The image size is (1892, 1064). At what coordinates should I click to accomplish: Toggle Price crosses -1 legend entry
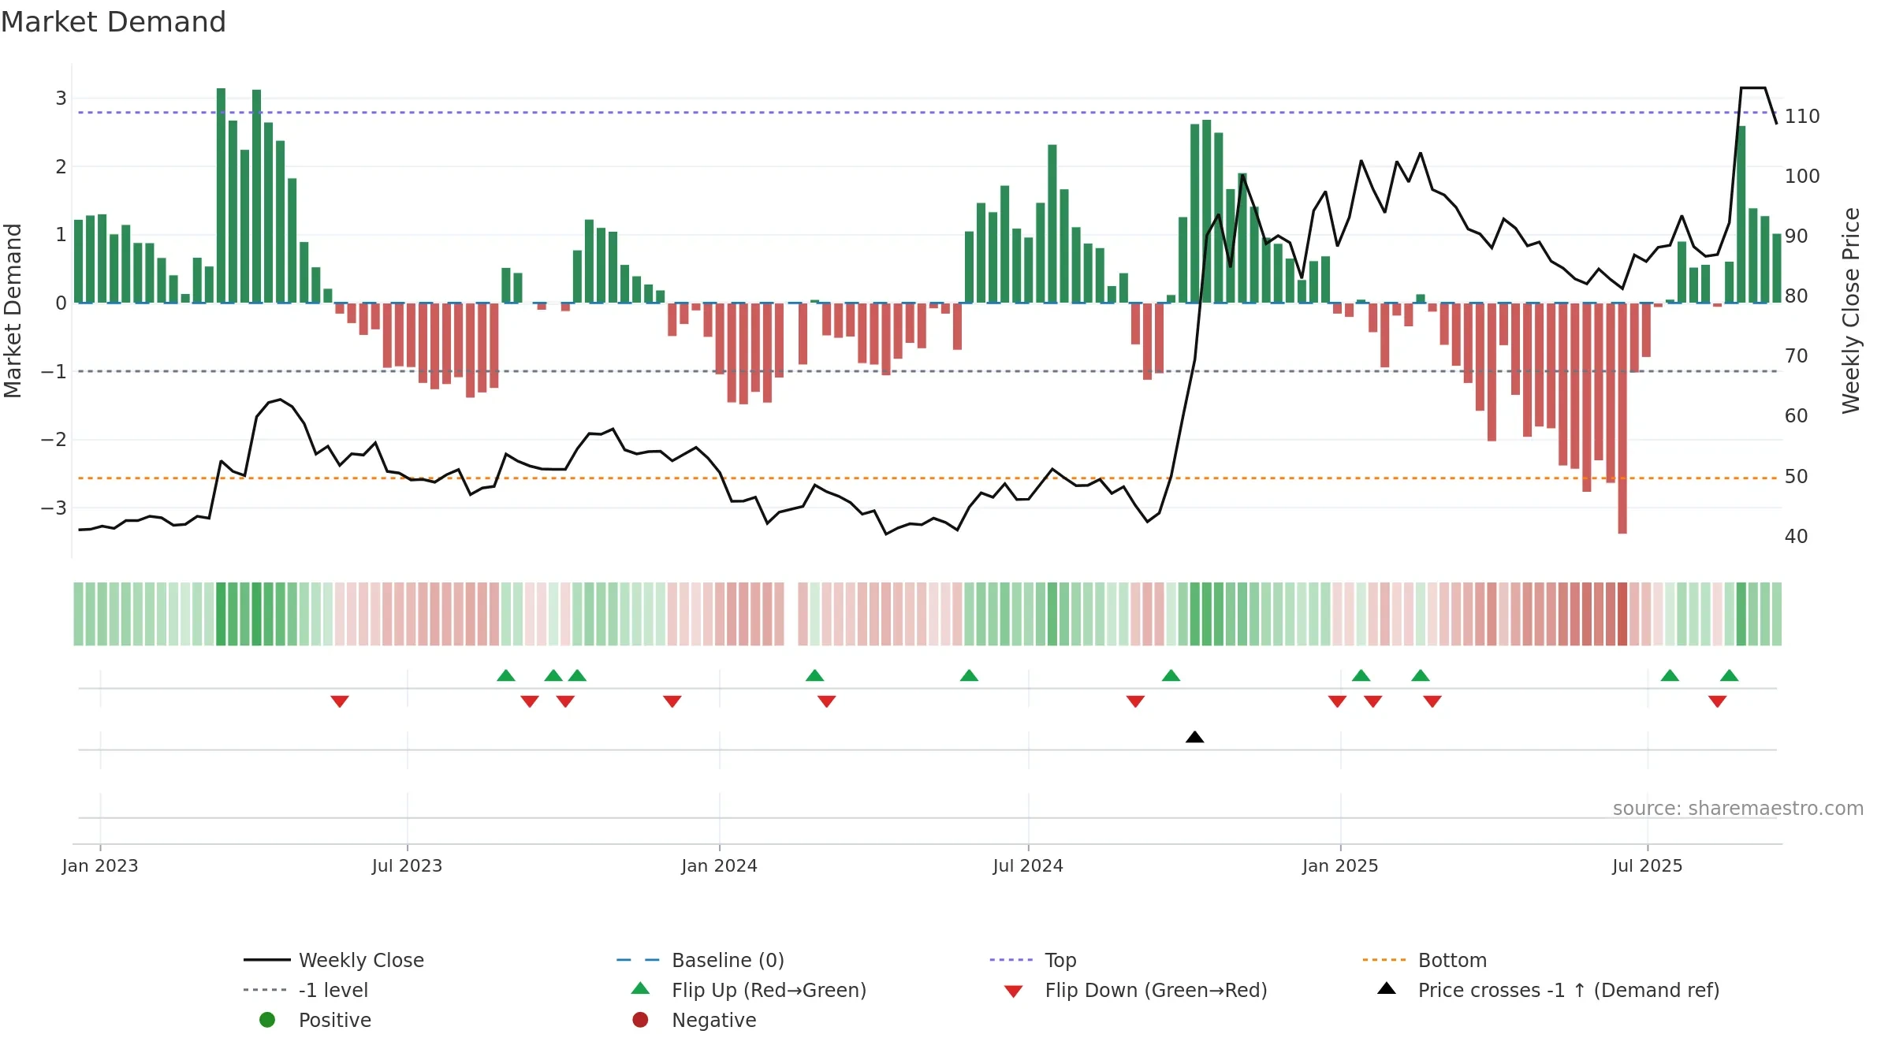[1548, 990]
